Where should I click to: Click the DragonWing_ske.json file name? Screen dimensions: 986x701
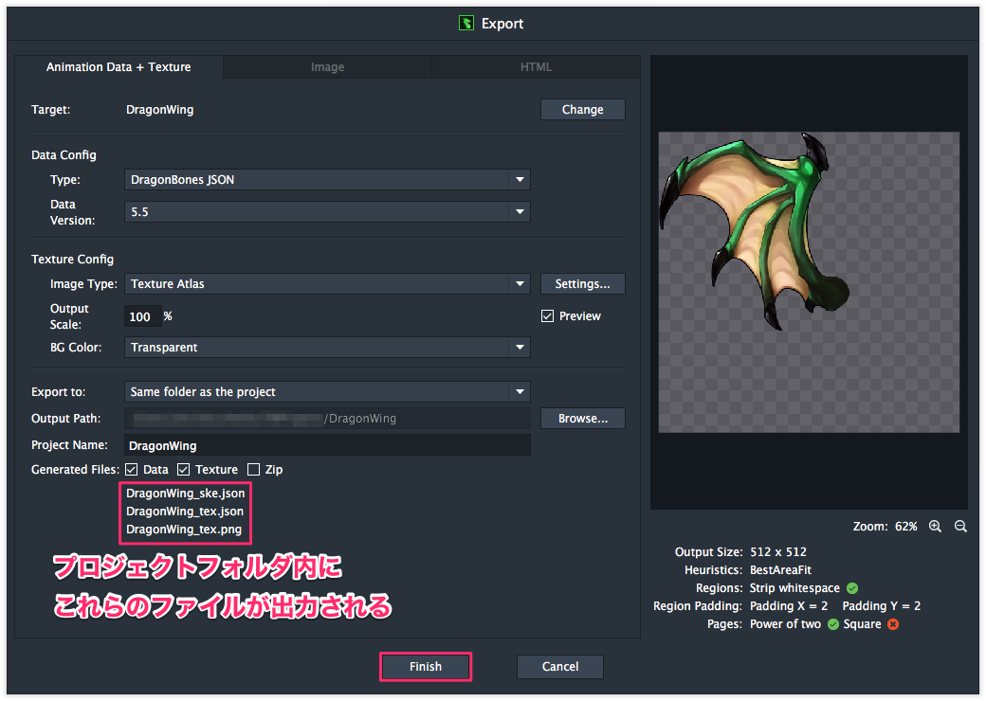[186, 494]
